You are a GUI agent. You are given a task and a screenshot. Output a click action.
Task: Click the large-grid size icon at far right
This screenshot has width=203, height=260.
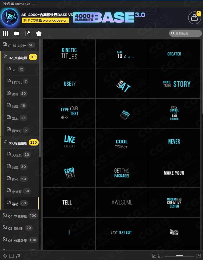198,256
